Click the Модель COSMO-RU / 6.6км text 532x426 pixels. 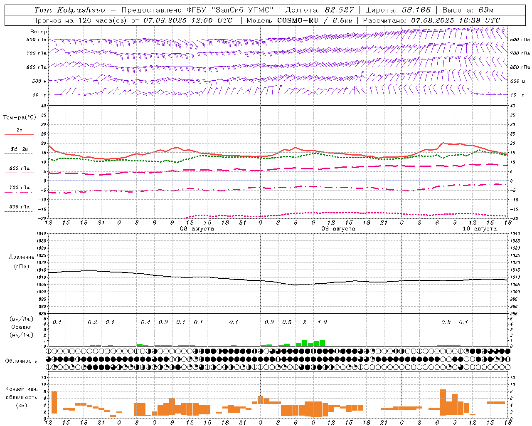[x=300, y=20]
